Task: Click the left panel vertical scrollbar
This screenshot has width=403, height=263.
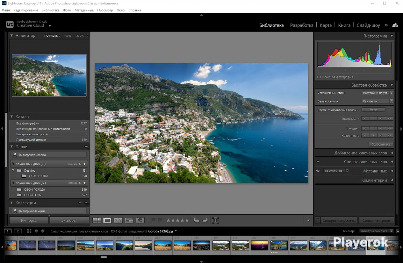Action: (6, 140)
